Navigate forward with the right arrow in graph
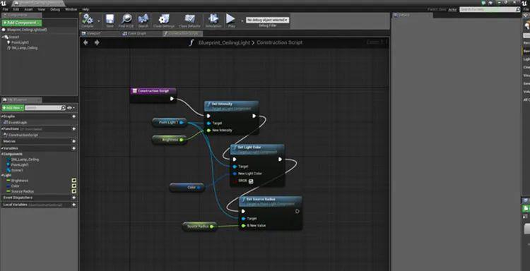The height and width of the screenshot is (271, 530). [97, 42]
